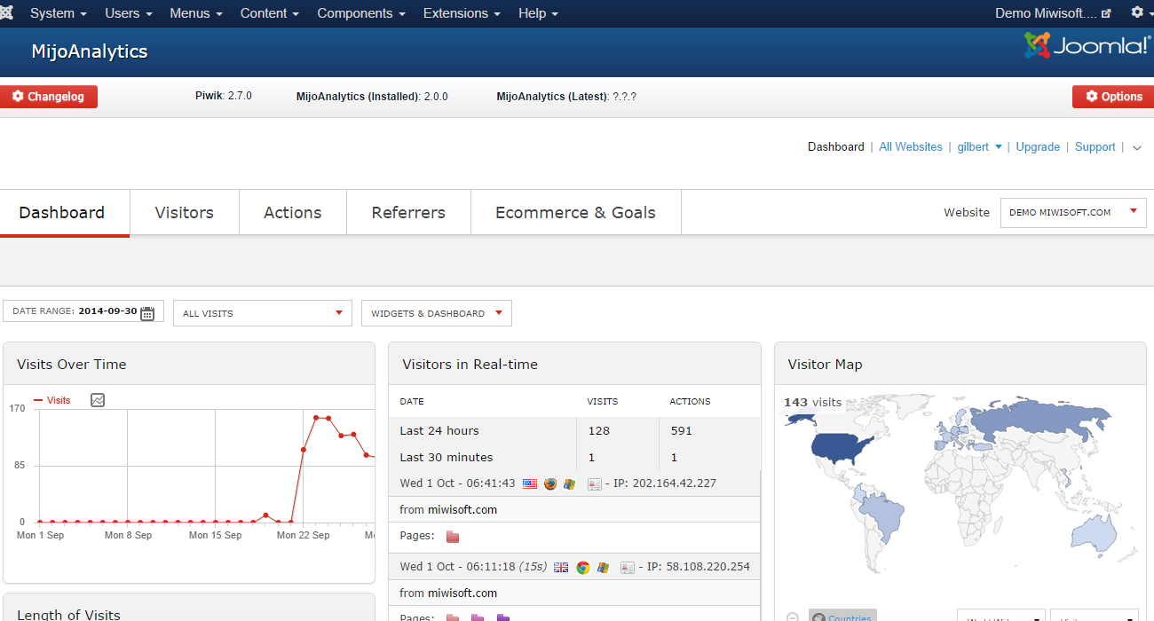Click the 128 visits value
This screenshot has width=1154, height=621.
(598, 431)
